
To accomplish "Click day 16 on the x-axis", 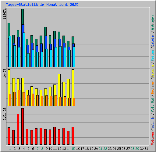I will coord(78,149).
